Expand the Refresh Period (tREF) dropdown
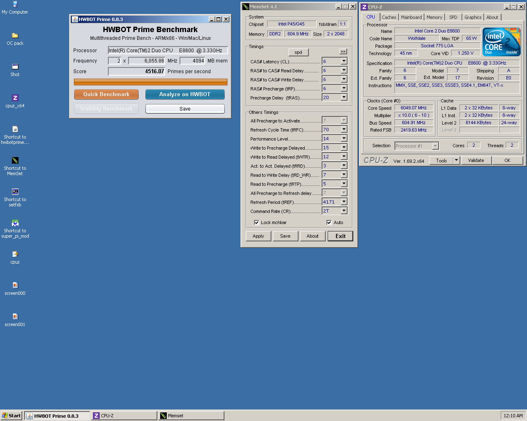527x421 pixels. [x=344, y=202]
